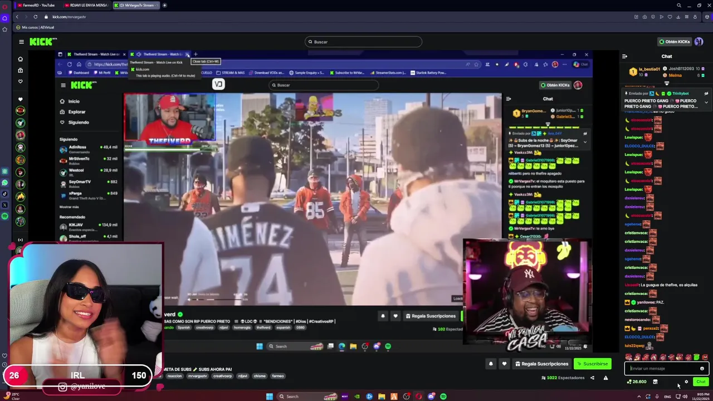713x401 pixels.
Task: Click the 1022 Espectadores viewer count
Action: pos(563,378)
